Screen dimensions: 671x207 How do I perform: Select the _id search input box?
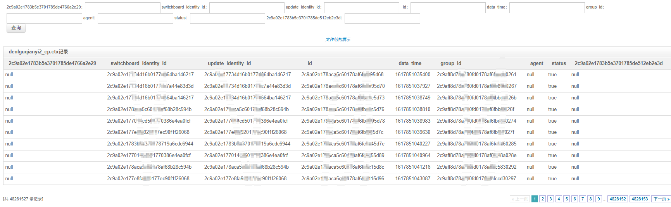point(448,8)
